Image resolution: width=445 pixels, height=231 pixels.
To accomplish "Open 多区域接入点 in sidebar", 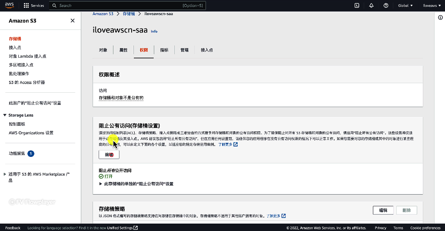I will click(x=21, y=65).
